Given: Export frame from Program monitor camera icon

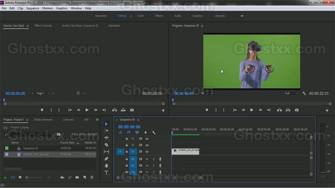Looking at the screenshot, I should tap(297, 110).
